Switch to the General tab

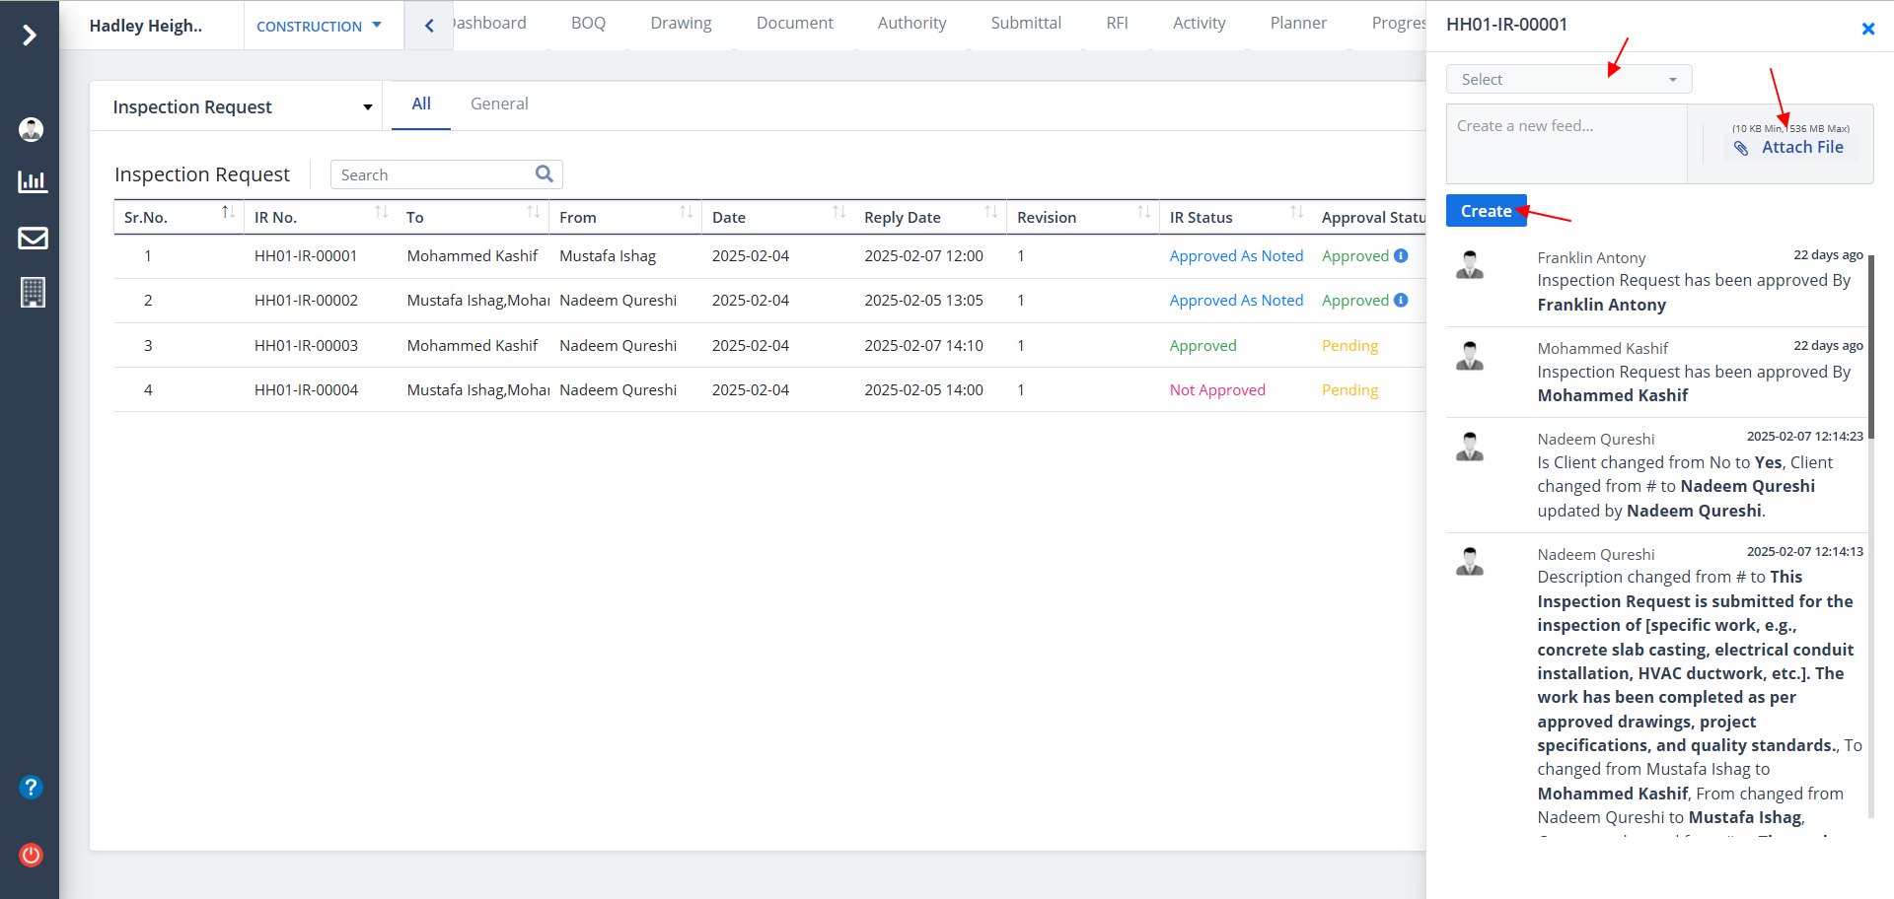tap(499, 104)
